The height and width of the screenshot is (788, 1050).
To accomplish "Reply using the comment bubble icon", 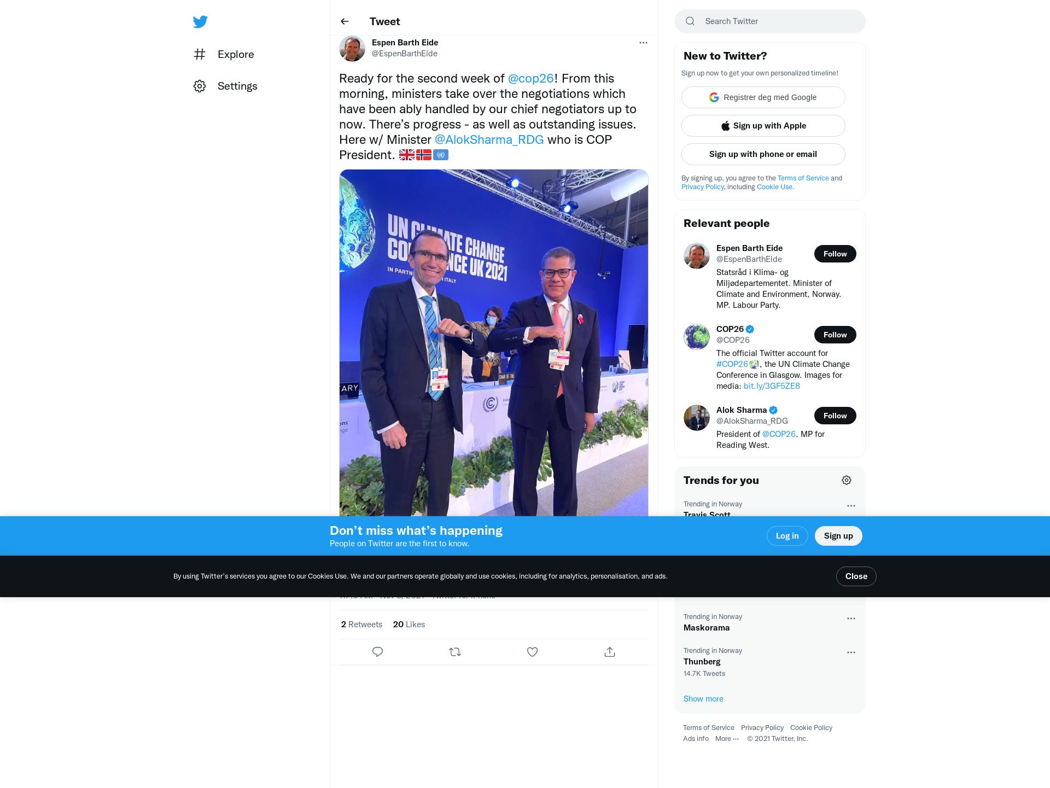I will 377,652.
